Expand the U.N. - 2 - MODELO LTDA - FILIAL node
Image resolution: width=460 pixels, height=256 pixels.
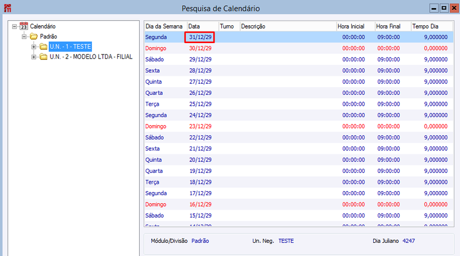coord(34,57)
